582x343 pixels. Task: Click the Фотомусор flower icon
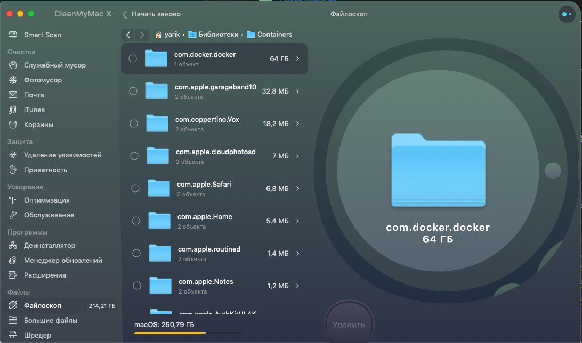coord(13,80)
